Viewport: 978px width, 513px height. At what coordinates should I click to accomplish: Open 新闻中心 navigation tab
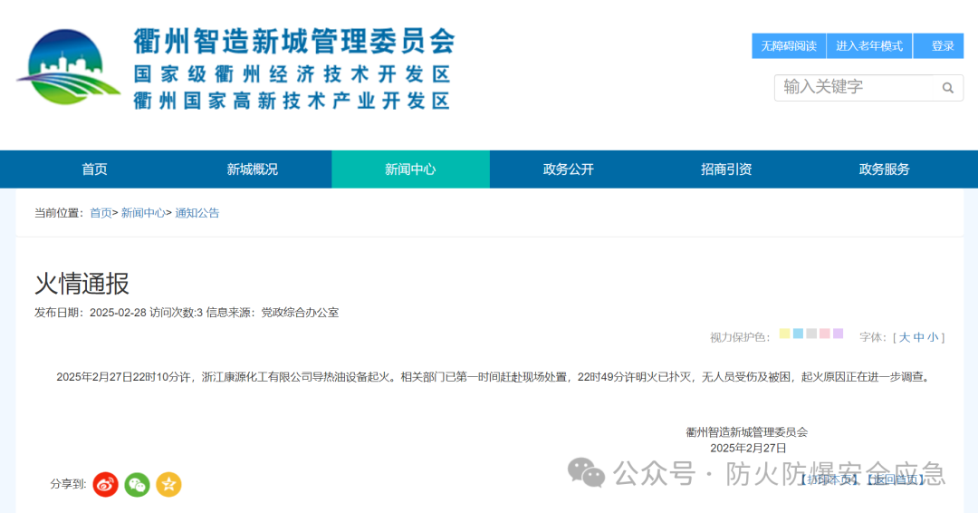click(410, 169)
